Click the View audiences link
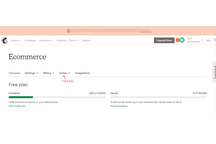Image resolution: width=216 pixels, height=144 pixels. pyautogui.click(x=17, y=106)
